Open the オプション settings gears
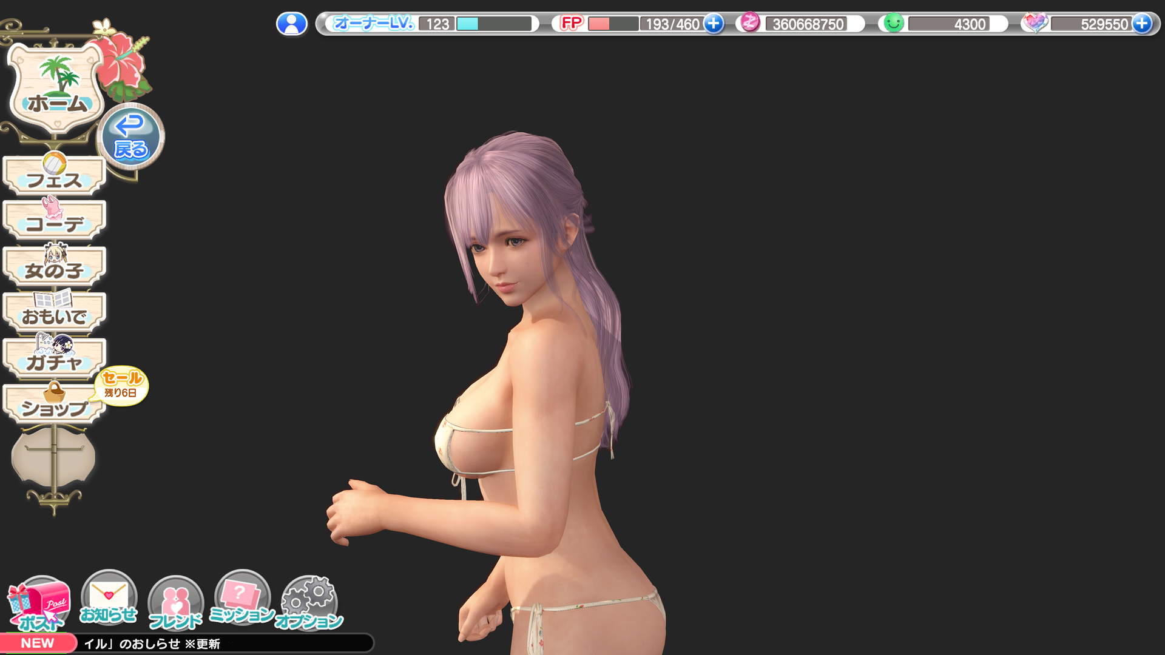This screenshot has width=1165, height=655. point(309,604)
